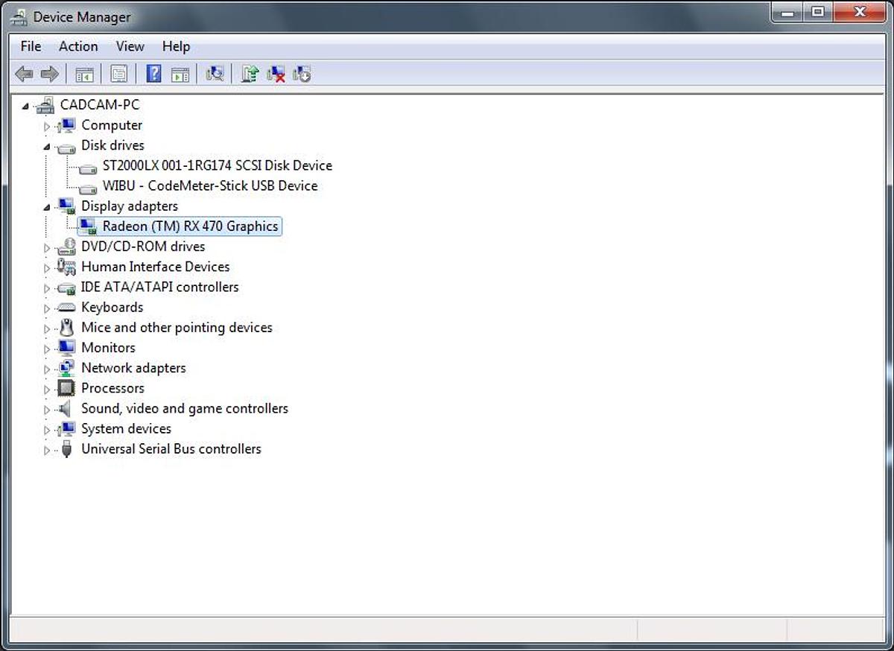894x651 pixels.
Task: Toggle the Show/Hide Console Tree icon
Action: pos(84,74)
